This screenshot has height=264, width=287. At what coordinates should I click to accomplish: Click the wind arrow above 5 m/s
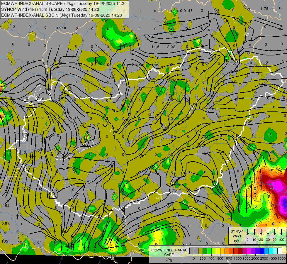[x=248, y=232]
